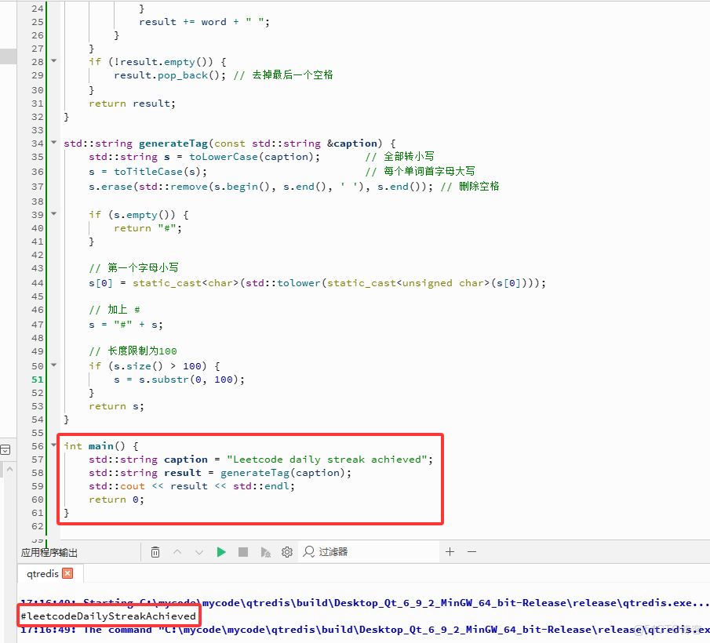The width and height of the screenshot is (710, 643).
Task: Collapse the fold arrow at line 50
Action: coord(54,365)
